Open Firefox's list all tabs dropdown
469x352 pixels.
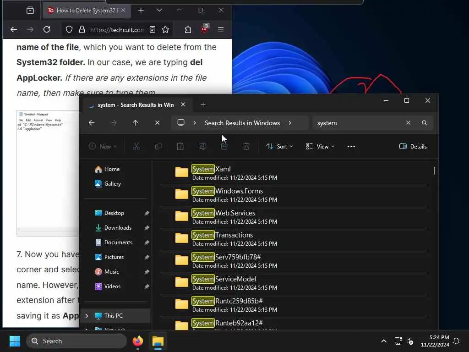tap(159, 11)
